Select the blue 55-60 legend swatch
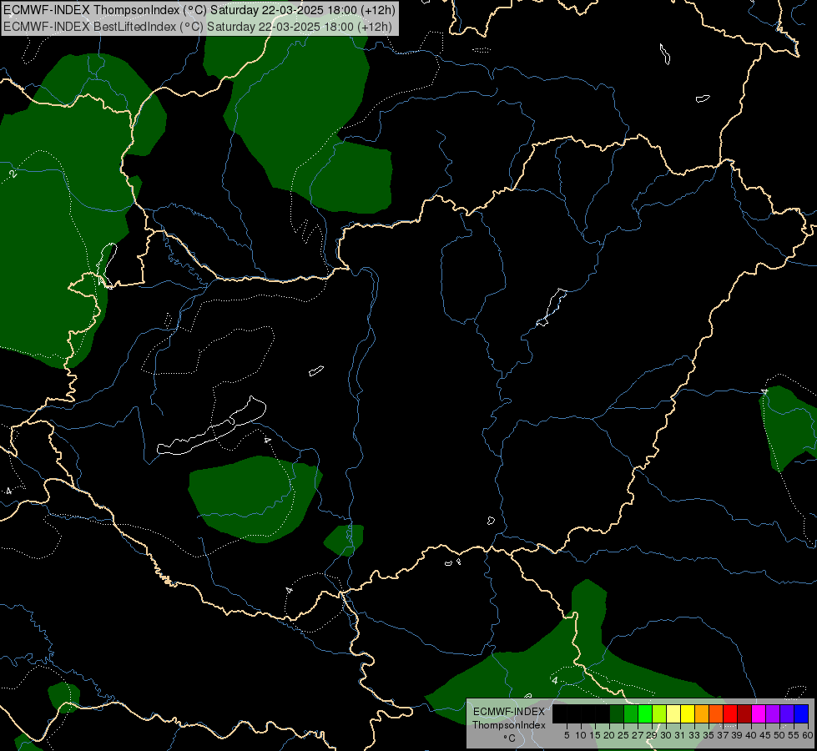 pos(801,713)
